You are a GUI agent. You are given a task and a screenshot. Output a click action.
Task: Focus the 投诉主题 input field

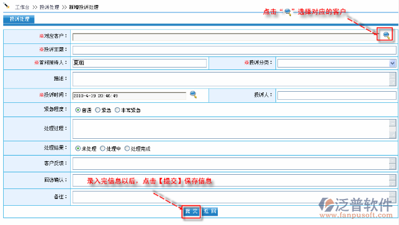(235, 50)
